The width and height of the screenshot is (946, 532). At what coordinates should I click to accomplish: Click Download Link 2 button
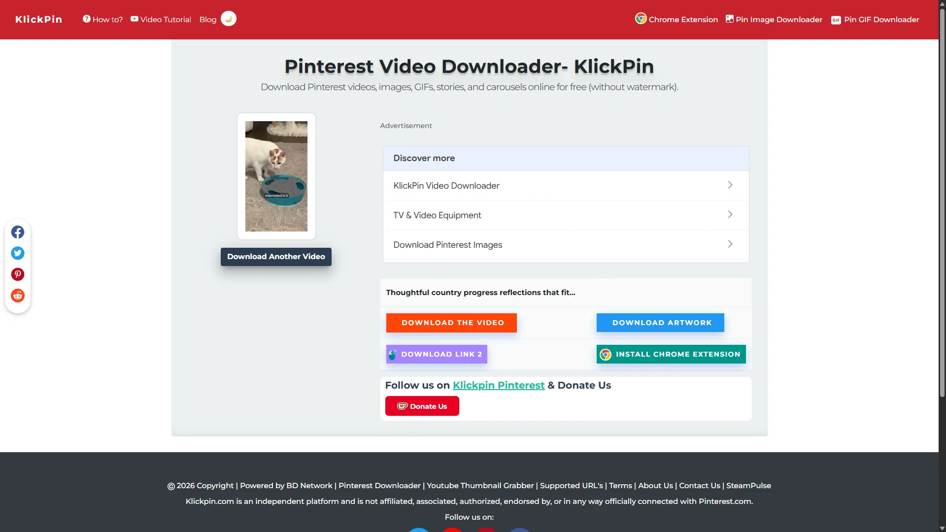[x=437, y=354]
